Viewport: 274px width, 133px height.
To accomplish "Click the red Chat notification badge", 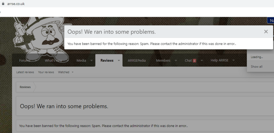I will pos(194,61).
